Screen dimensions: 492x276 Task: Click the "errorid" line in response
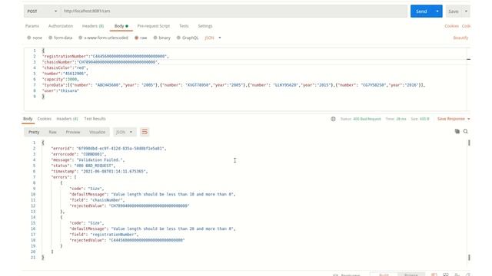click(108, 148)
